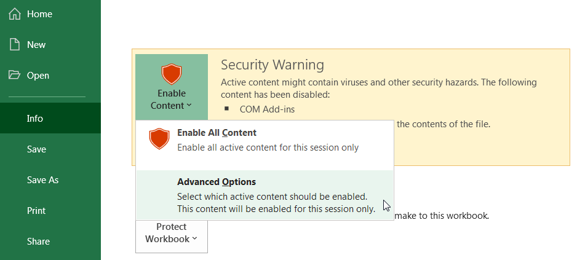Click the shield icon beside Enable All Content
The width and height of the screenshot is (577, 260).
click(159, 139)
